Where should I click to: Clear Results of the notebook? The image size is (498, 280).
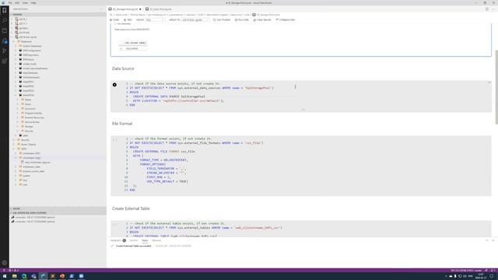262,19
